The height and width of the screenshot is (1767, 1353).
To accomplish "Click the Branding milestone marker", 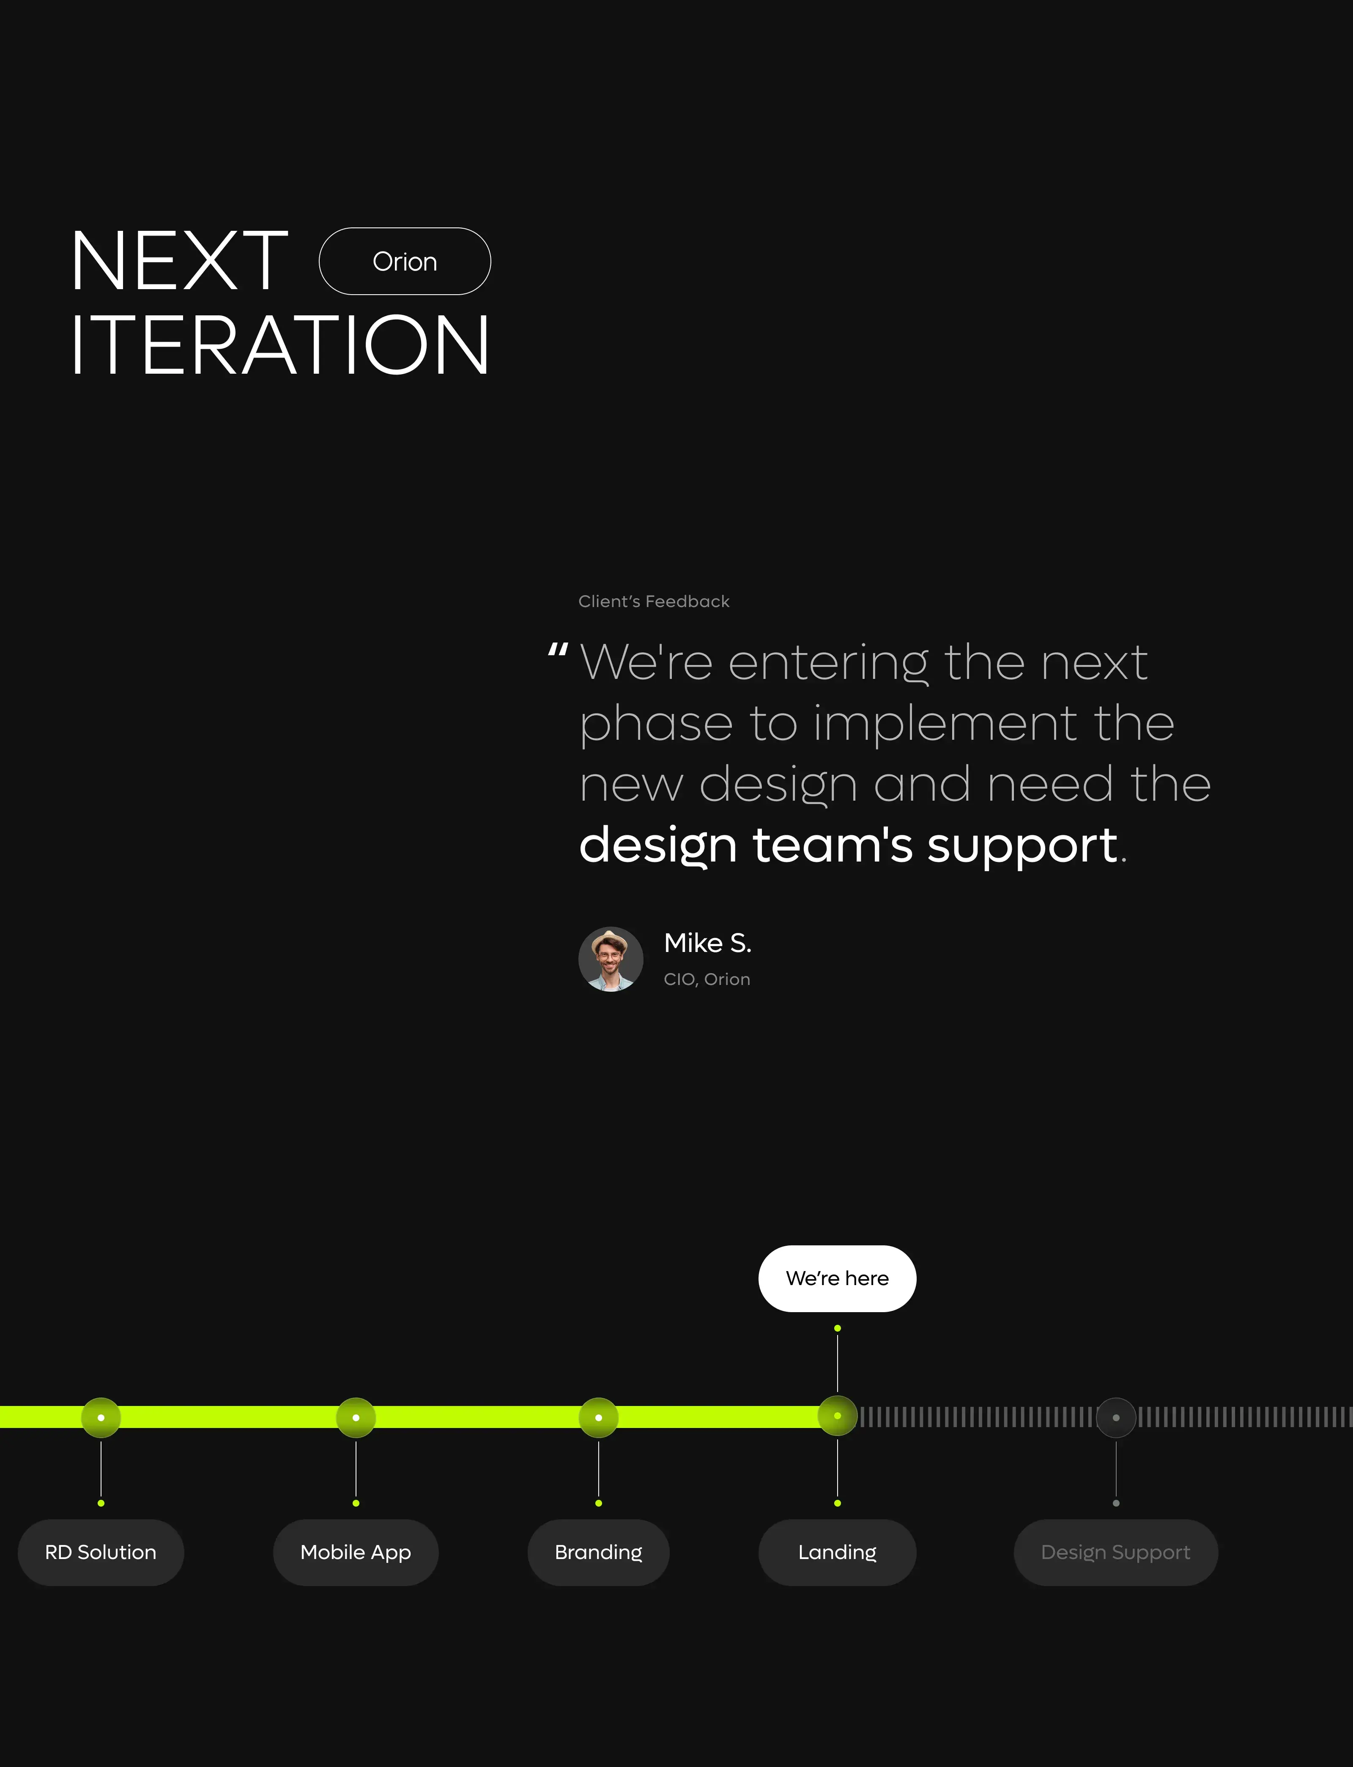I will pos(598,1416).
